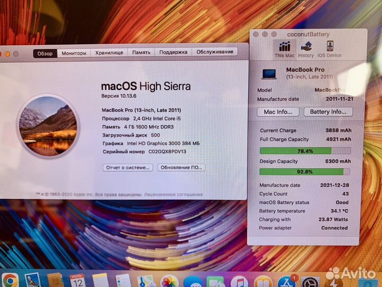
Task: Open Maps from the Dock
Action: pyautogui.click(x=146, y=281)
